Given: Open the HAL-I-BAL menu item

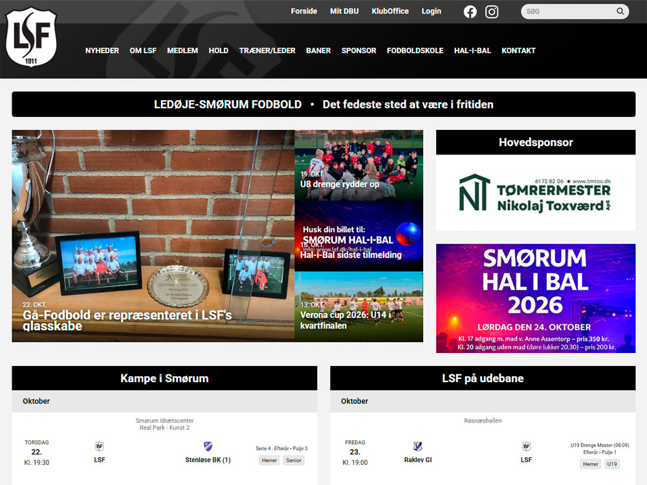Looking at the screenshot, I should click(x=472, y=50).
